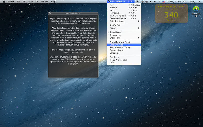
Task: Click the Countdown widget showing 340
Action: [x=172, y=13]
